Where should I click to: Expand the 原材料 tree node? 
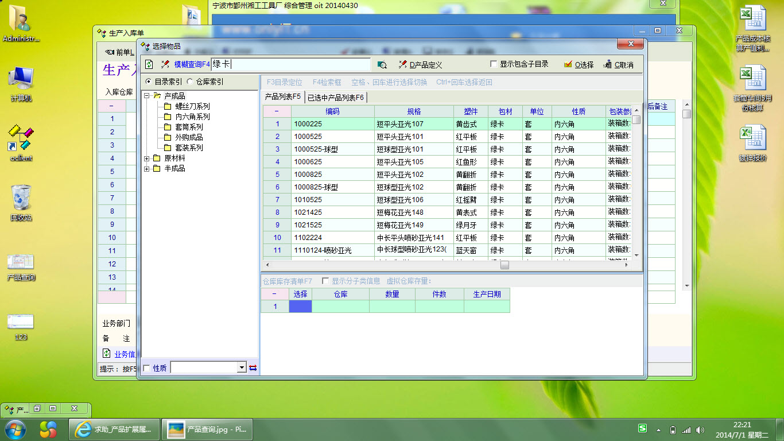coord(147,158)
